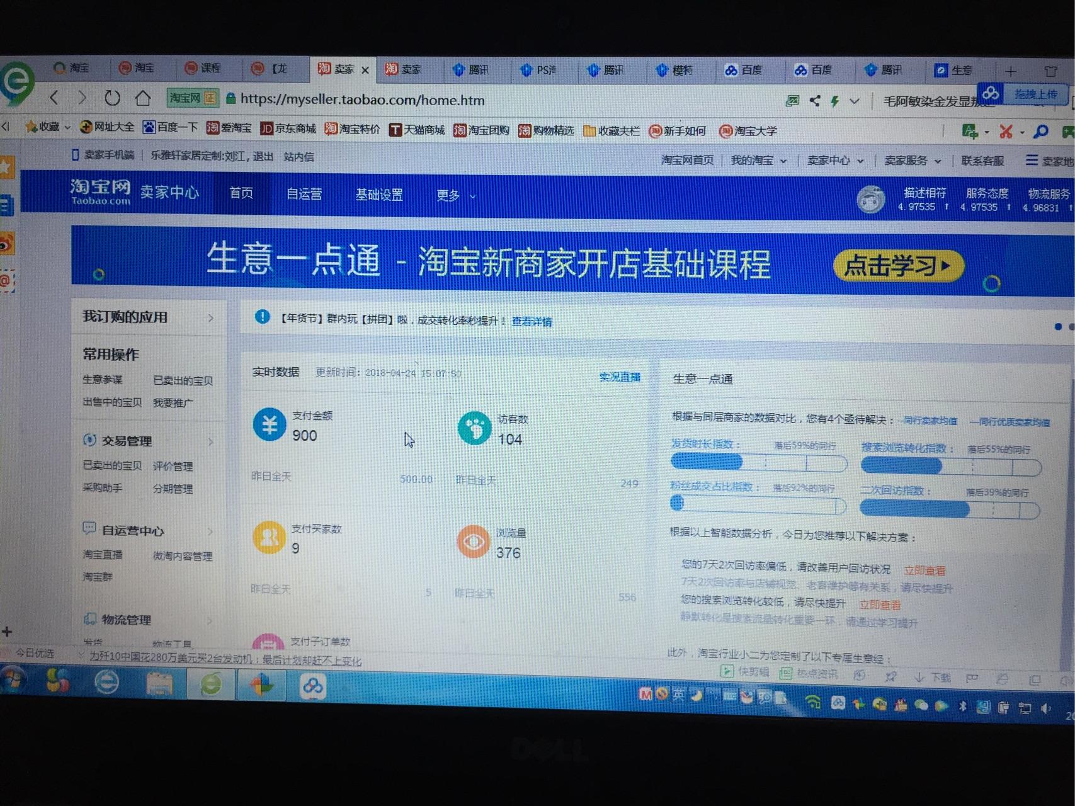
Task: Click the browser forward arrow
Action: coord(82,98)
